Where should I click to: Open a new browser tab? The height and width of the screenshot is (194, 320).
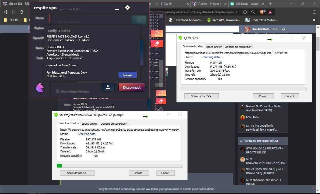(x=270, y=4)
